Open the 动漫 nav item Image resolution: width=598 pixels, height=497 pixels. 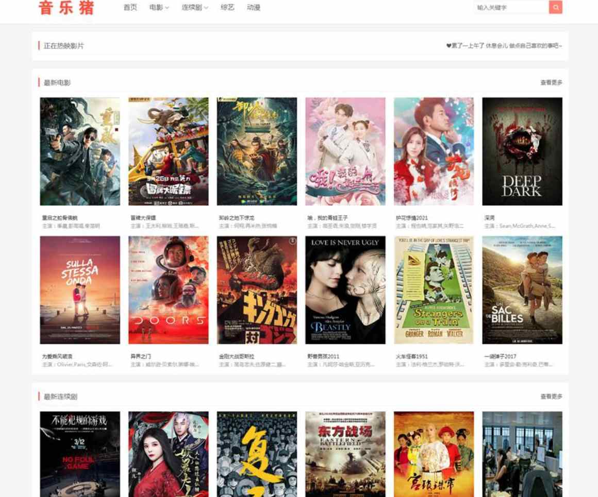click(x=253, y=7)
